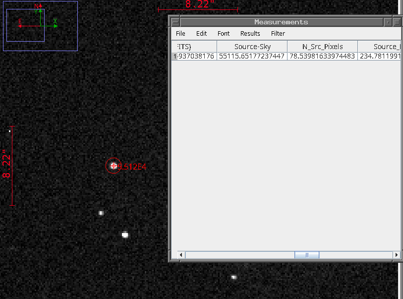The height and width of the screenshot is (299, 403).
Task: Open the File menu in Measurements
Action: [180, 34]
